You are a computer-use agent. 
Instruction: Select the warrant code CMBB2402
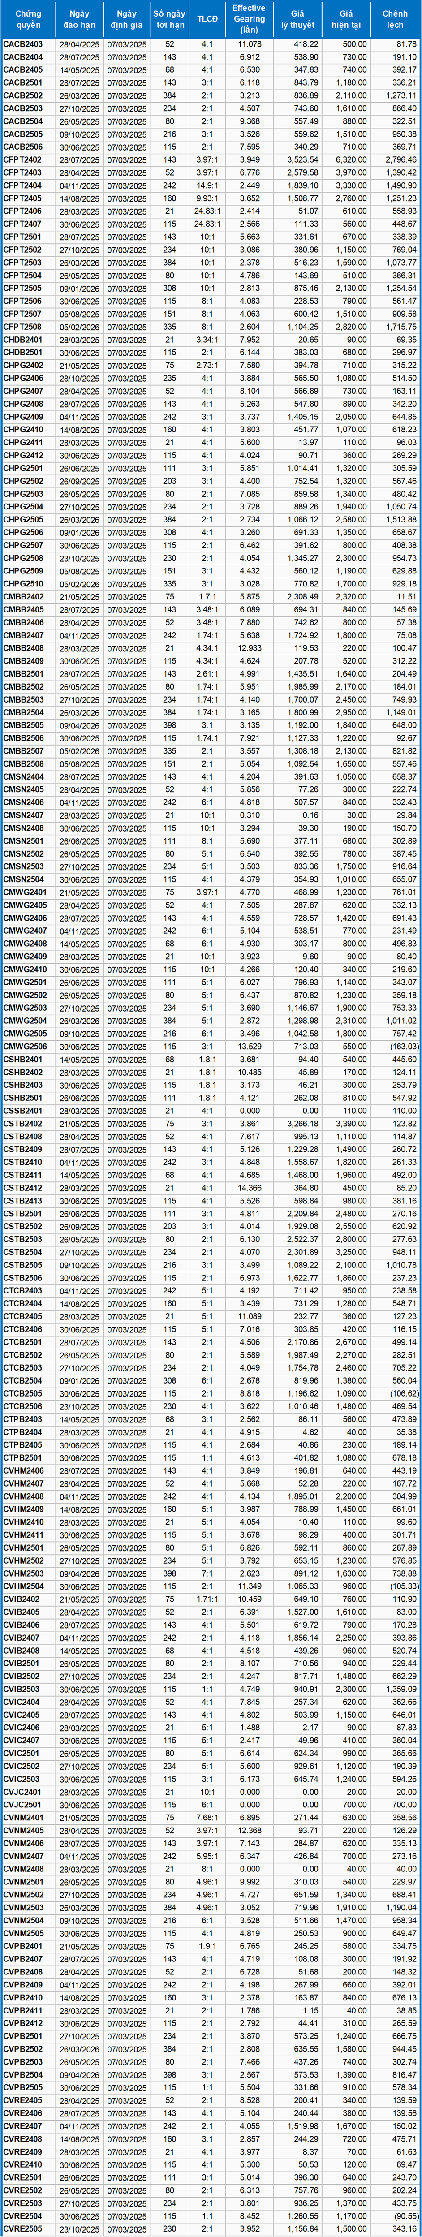coord(23,597)
